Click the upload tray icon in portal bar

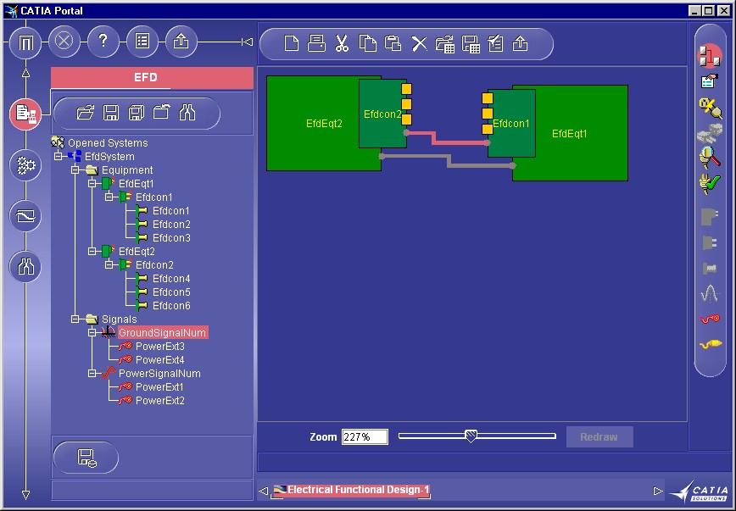tap(181, 42)
